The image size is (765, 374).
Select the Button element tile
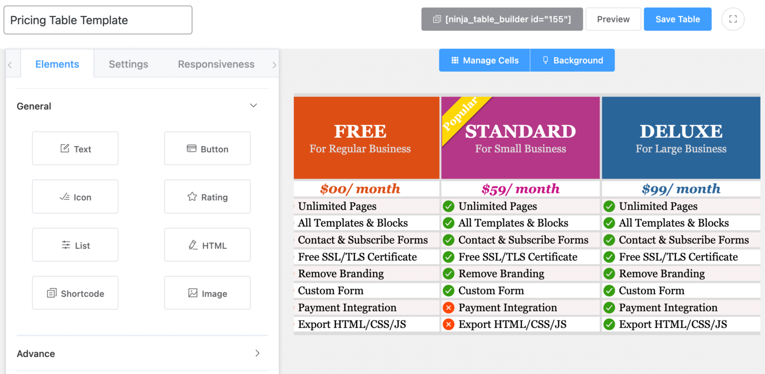pyautogui.click(x=207, y=148)
